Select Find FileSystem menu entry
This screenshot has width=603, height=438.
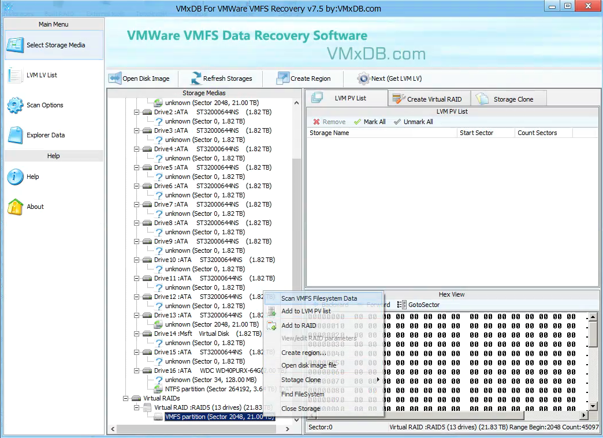[324, 394]
